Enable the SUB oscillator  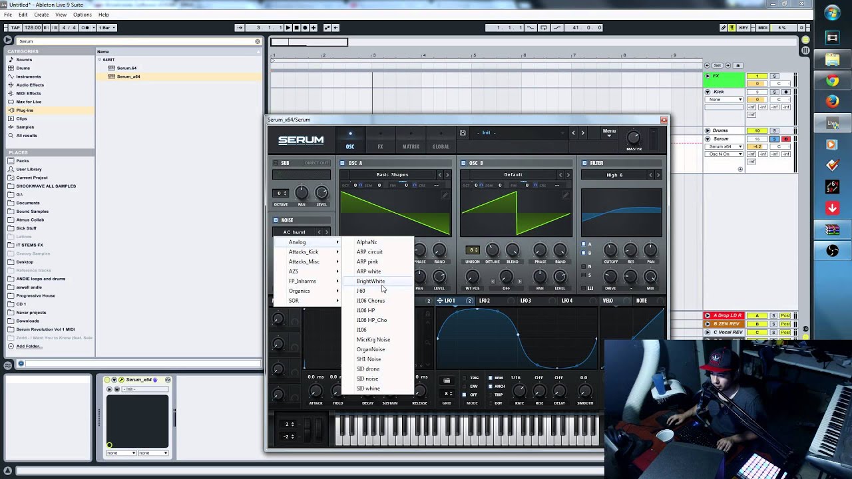click(x=276, y=163)
